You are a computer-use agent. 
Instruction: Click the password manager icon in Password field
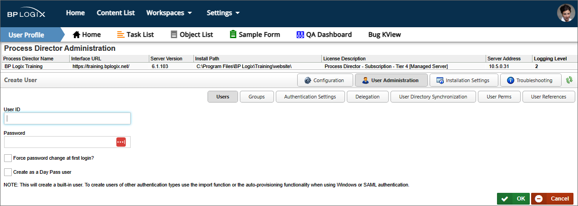tap(121, 142)
